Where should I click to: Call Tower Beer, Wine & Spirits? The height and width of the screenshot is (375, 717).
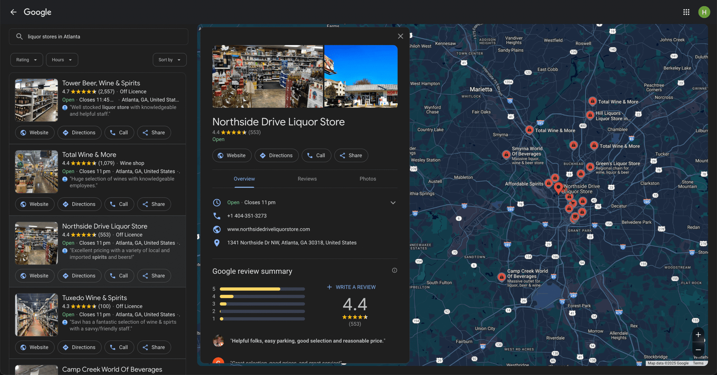tap(119, 132)
